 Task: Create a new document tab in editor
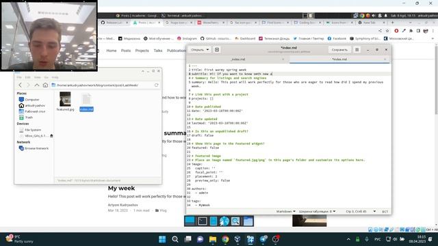coord(217,50)
